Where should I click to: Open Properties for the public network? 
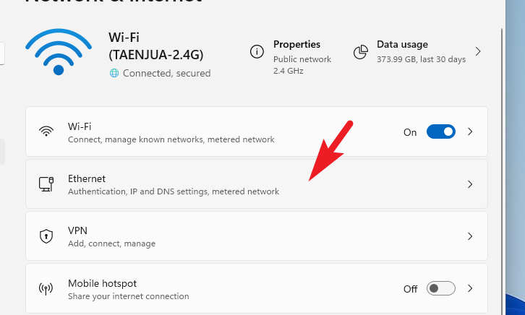pos(291,57)
